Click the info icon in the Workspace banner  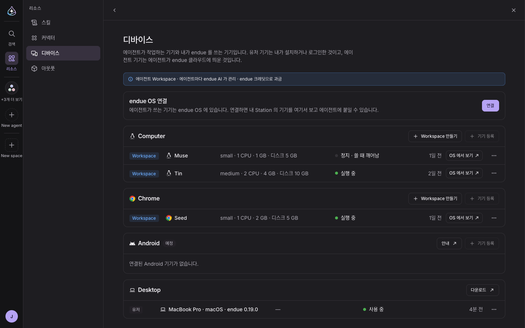tap(131, 79)
